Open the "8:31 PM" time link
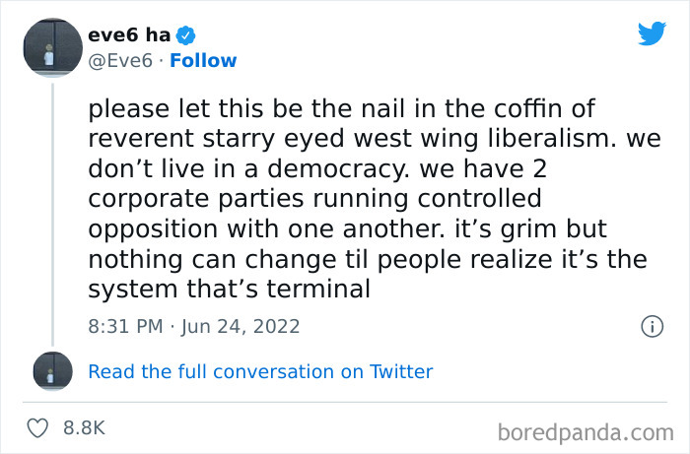The height and width of the screenshot is (454, 690). [x=125, y=327]
